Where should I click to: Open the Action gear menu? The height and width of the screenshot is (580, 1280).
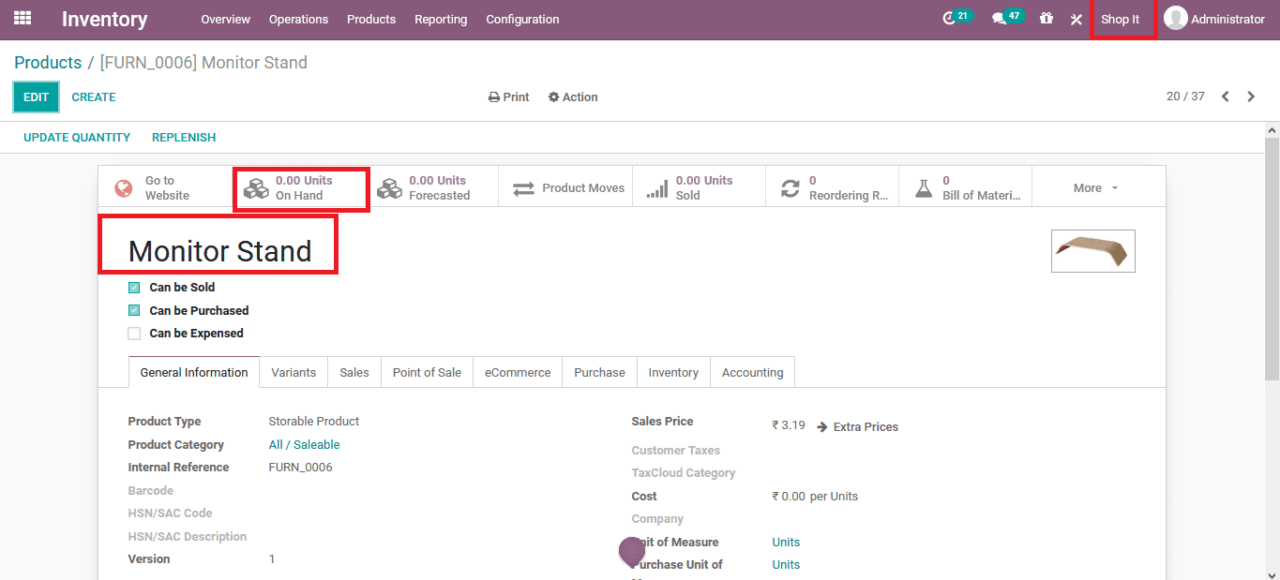573,97
